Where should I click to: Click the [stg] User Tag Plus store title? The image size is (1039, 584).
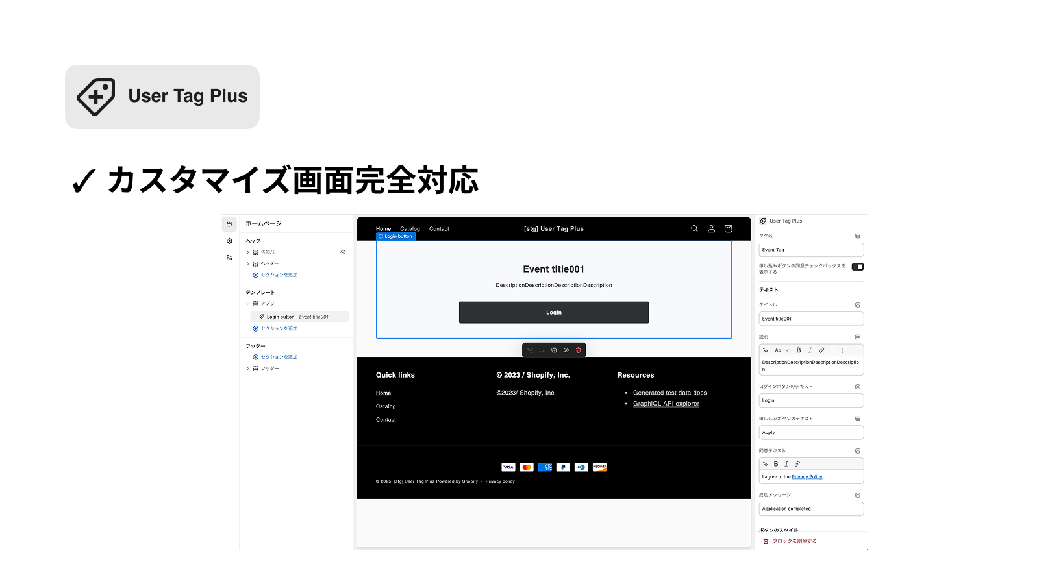(554, 229)
